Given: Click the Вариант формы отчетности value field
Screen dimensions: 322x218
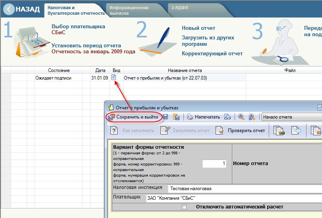Looking at the screenshot, I should click(x=214, y=164).
